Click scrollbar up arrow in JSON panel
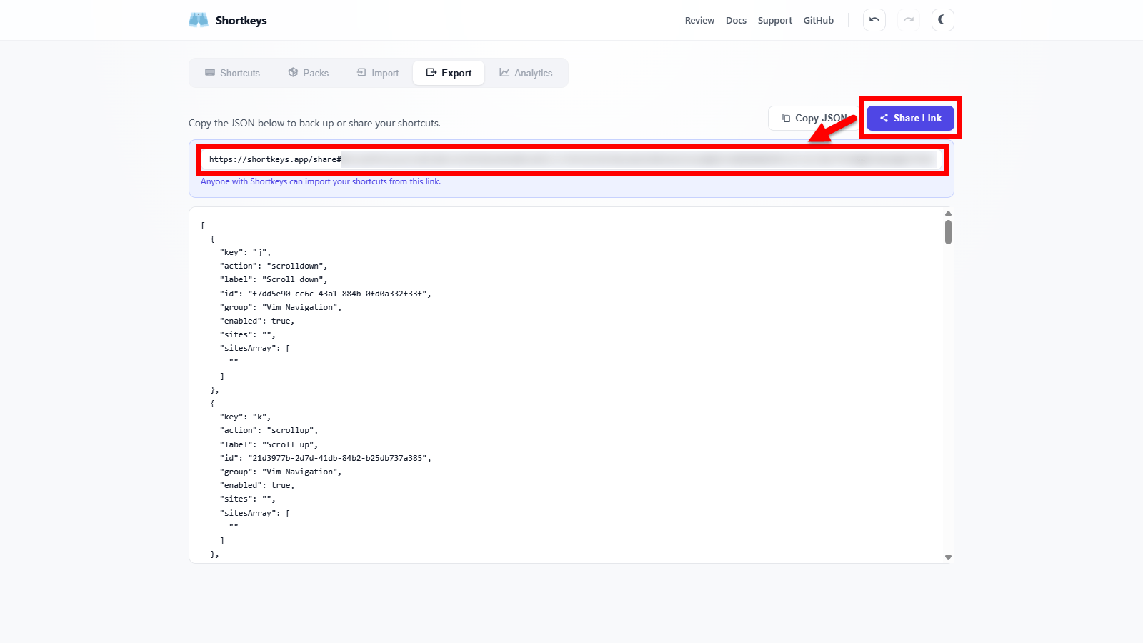 [948, 214]
